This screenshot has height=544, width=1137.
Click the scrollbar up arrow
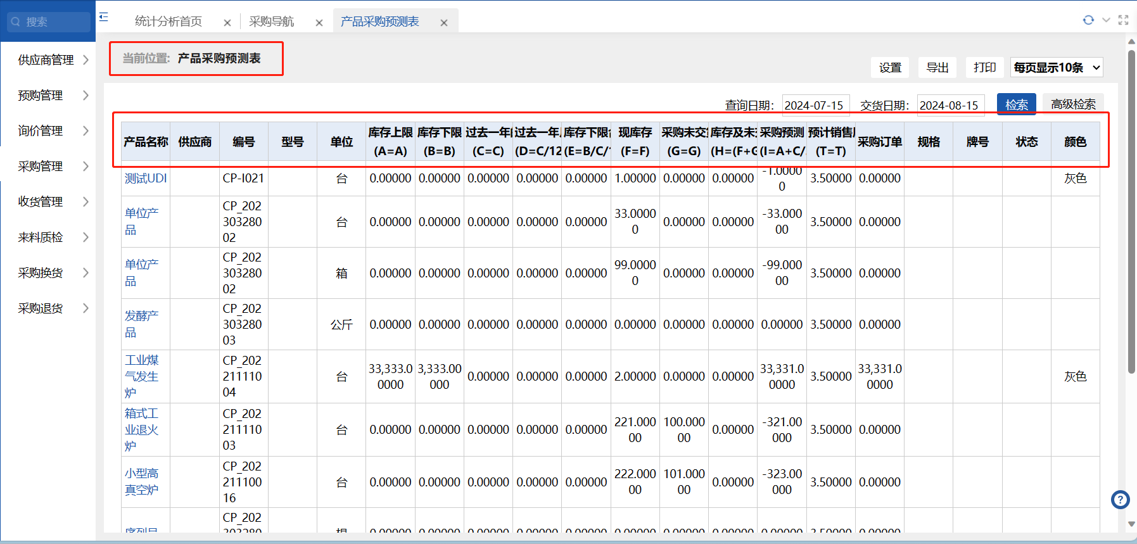point(1131,42)
